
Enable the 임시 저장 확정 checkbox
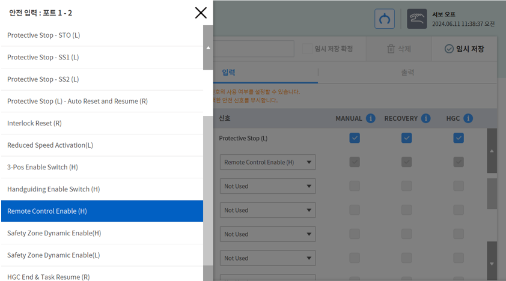click(306, 49)
